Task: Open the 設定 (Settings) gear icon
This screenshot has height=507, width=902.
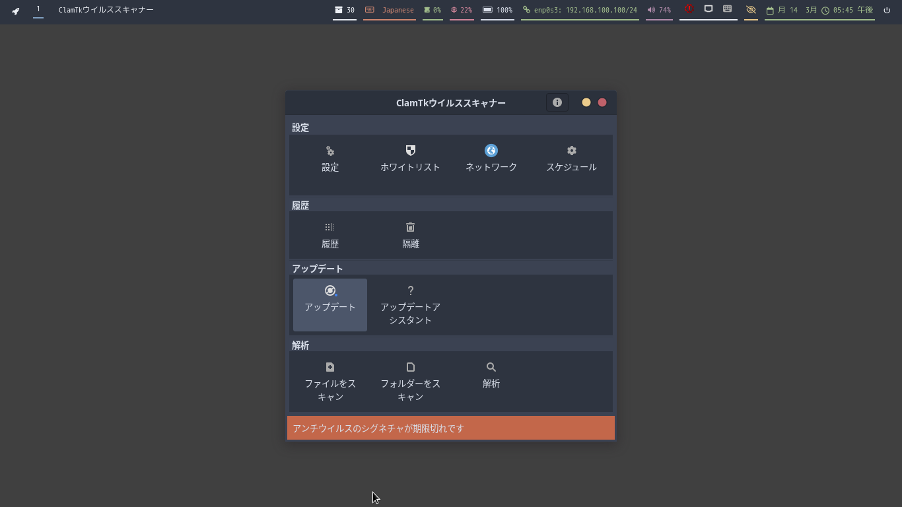Action: click(330, 151)
